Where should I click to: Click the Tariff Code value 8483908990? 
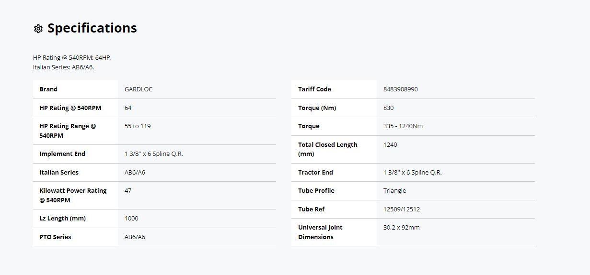pos(400,89)
